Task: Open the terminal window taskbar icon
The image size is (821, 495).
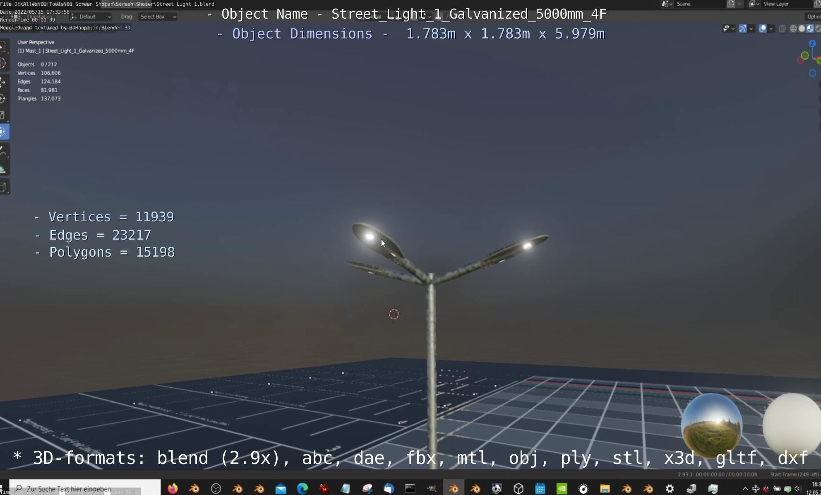Action: tap(410, 489)
